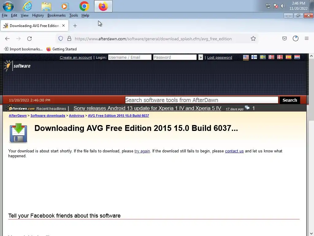
Task: Click the Search button
Action: (x=289, y=100)
